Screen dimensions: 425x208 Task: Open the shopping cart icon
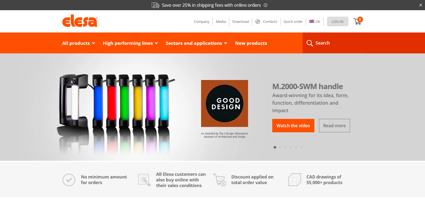(x=357, y=21)
